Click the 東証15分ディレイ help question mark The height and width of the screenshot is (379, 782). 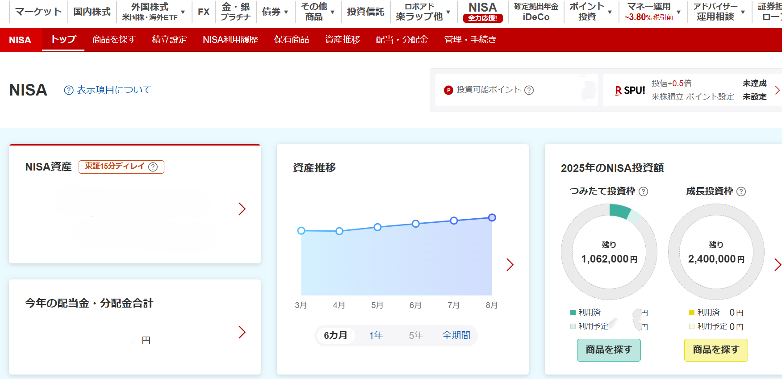[x=153, y=167]
